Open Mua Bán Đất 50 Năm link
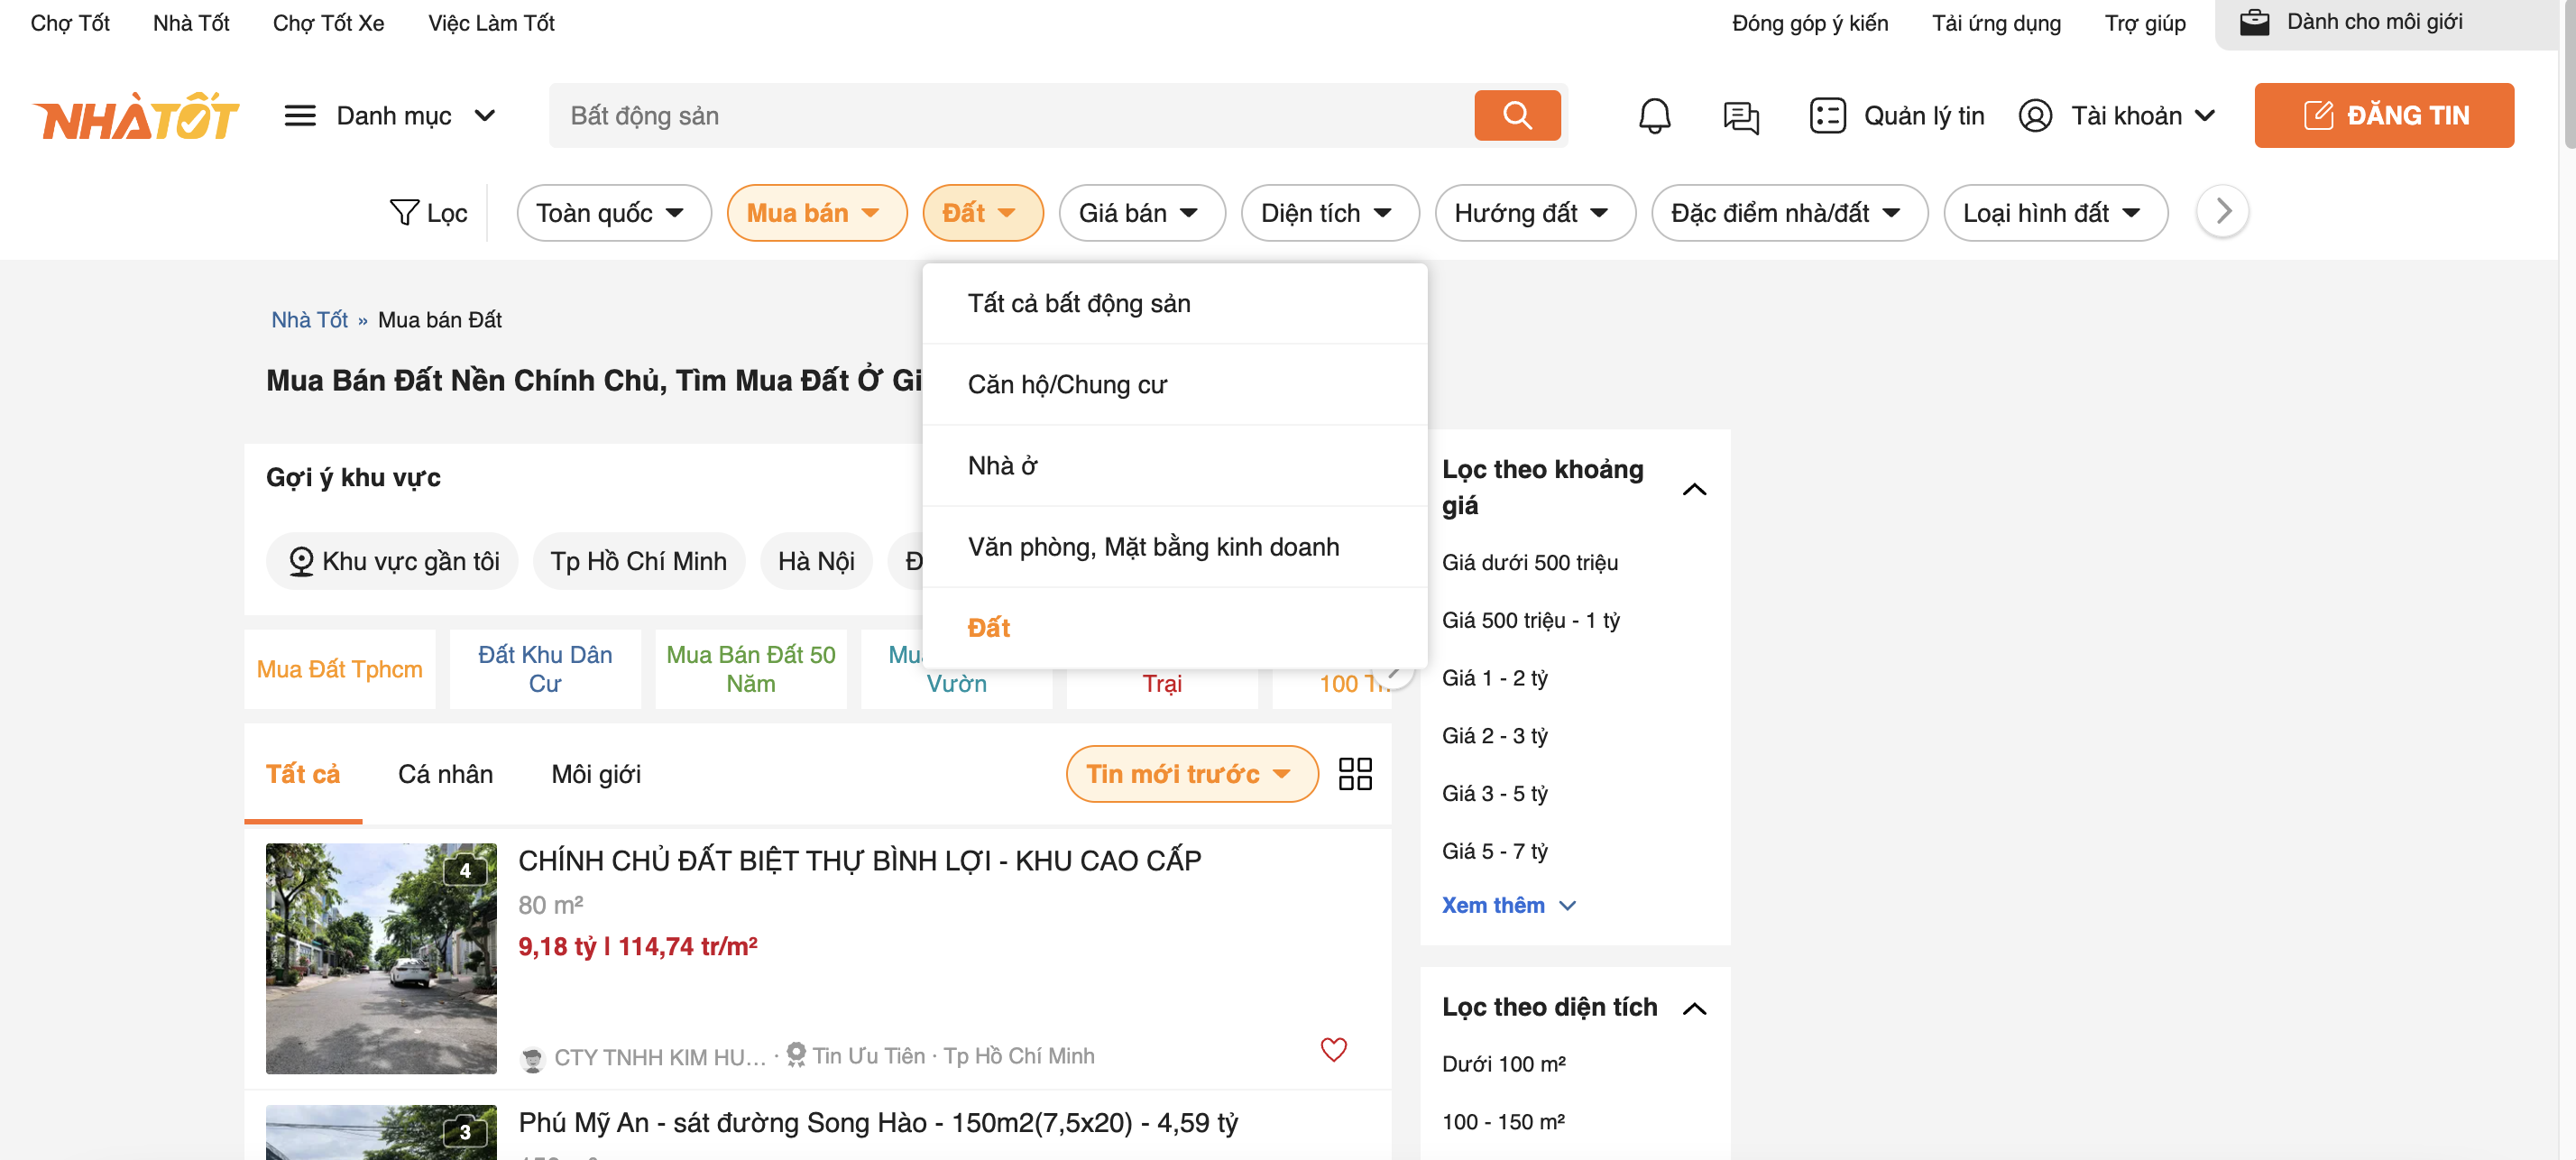Image resolution: width=2576 pixels, height=1160 pixels. tap(751, 669)
